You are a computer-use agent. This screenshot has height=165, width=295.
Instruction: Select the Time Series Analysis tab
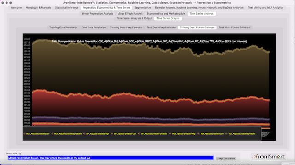202,14
